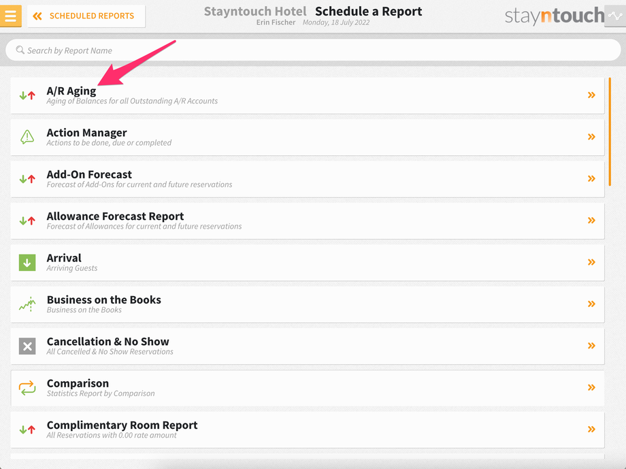Click the Allowance Forecast Report arrows icon
Viewport: 626px width, 469px height.
27,221
